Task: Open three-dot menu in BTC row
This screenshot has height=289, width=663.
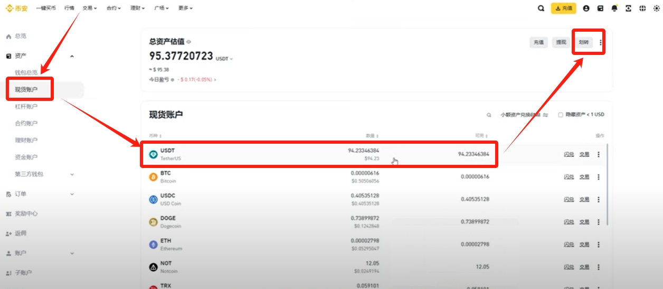Action: pos(599,177)
